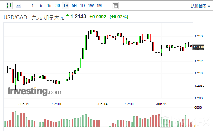Select the 15 minute timeframe

tap(49, 6)
